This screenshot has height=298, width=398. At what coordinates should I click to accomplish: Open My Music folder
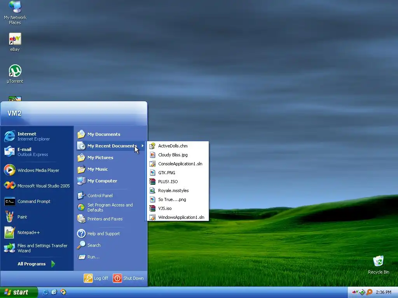111,169
